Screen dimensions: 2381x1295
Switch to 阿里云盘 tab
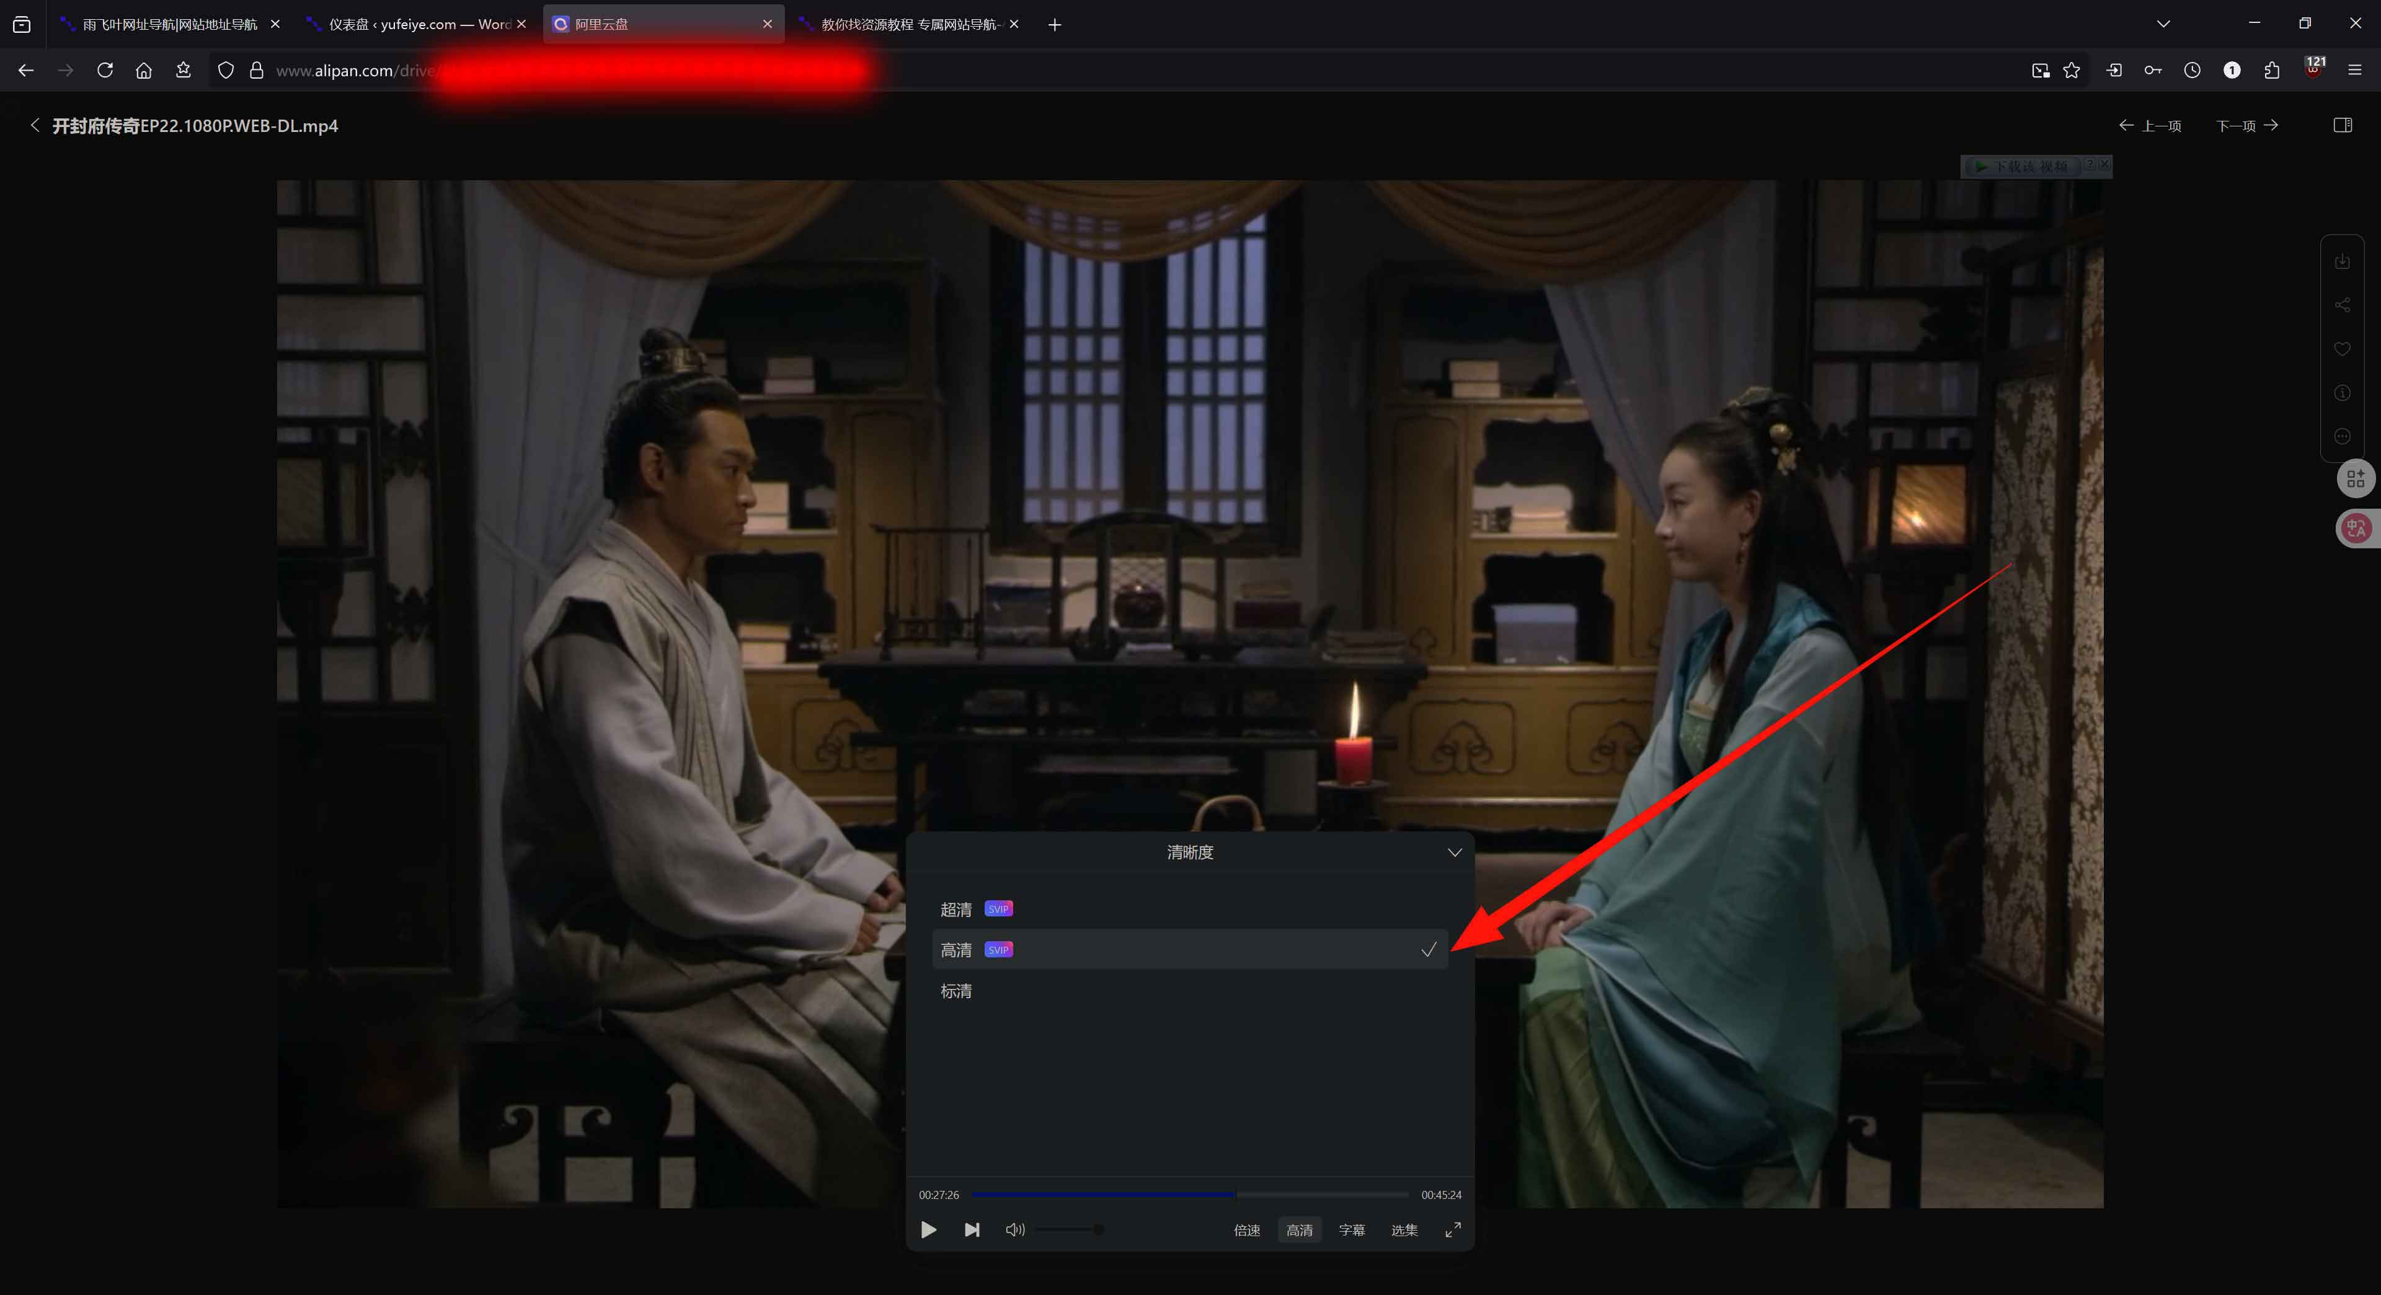(x=663, y=24)
